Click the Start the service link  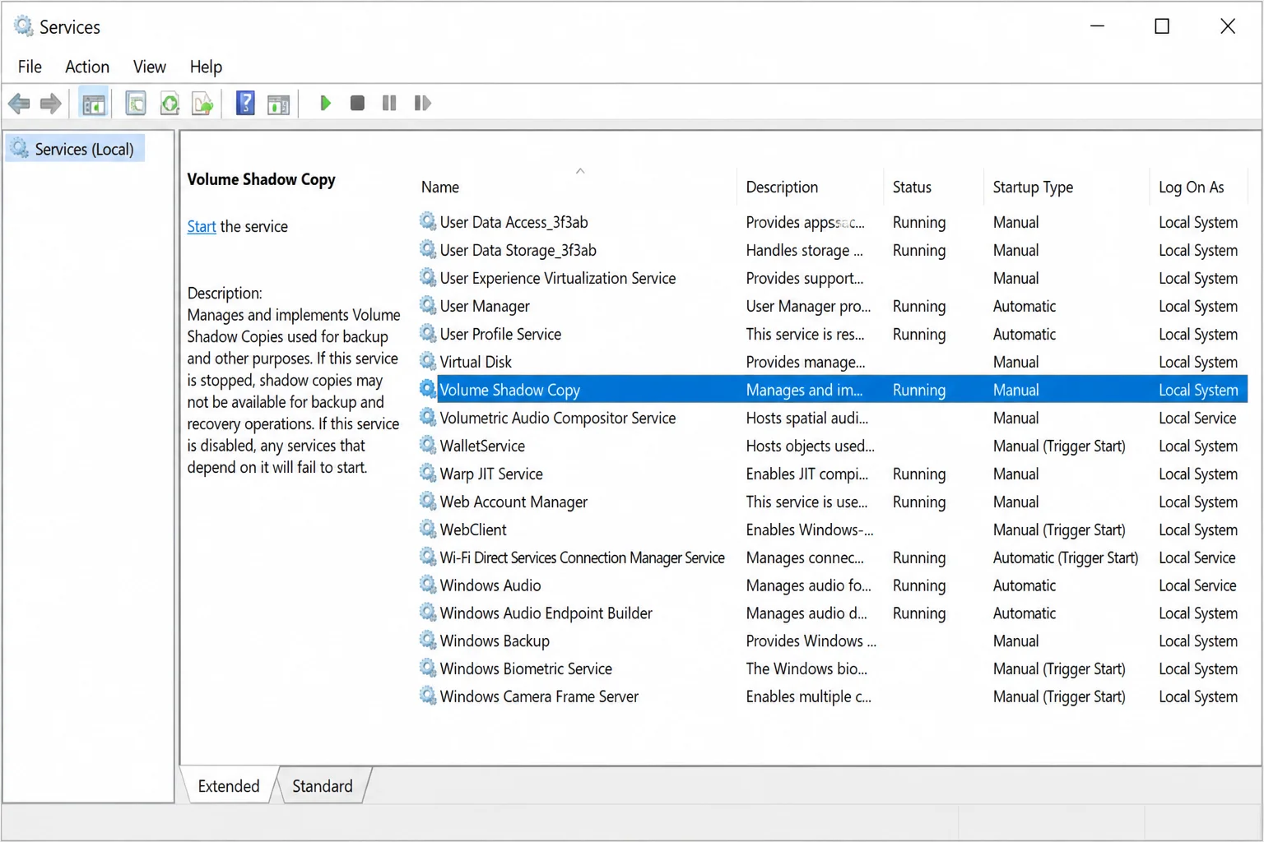tap(202, 226)
